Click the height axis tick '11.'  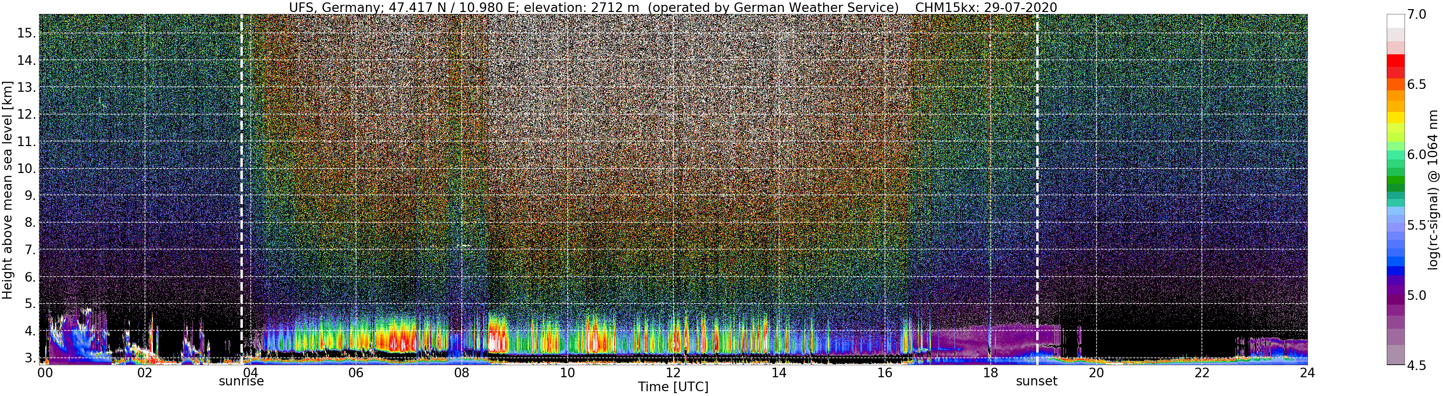coord(26,142)
